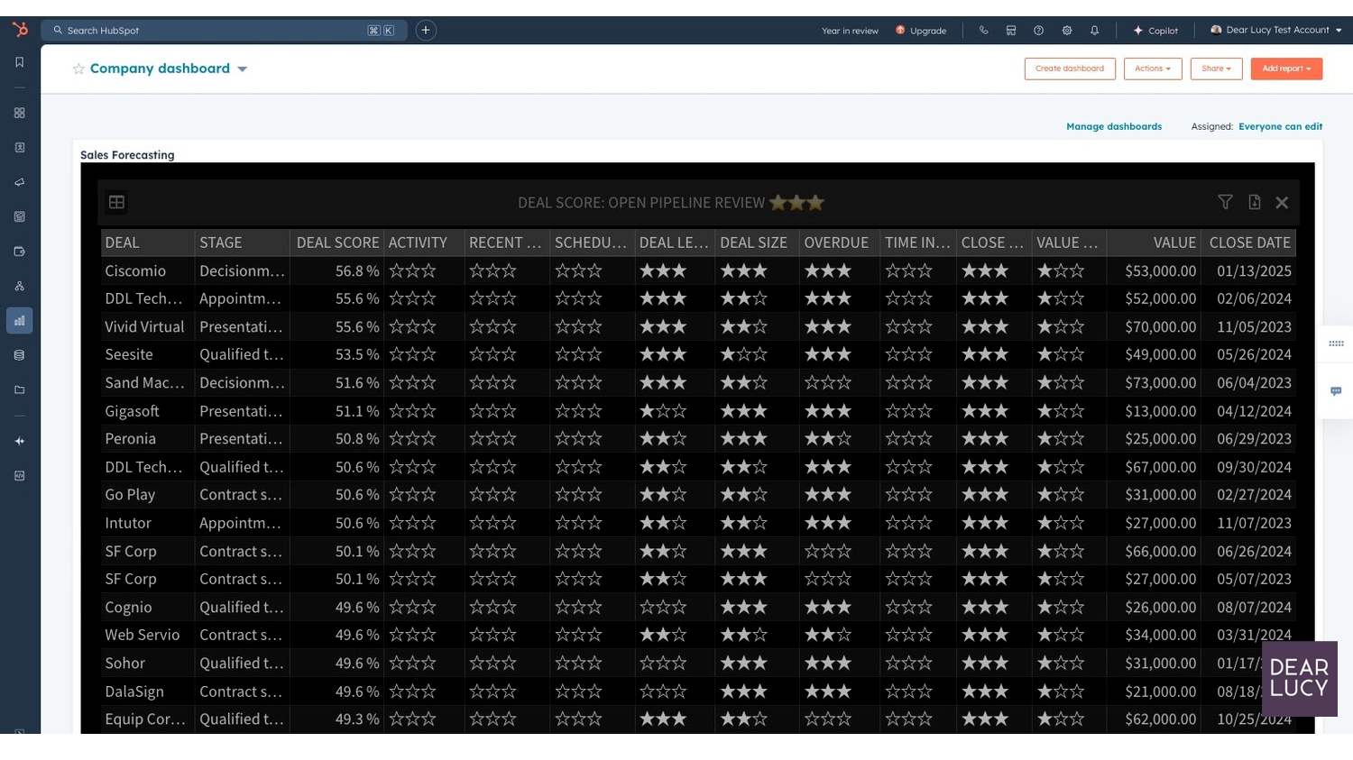The width and height of the screenshot is (1353, 760).
Task: Open the notifications bell icon
Action: pyautogui.click(x=1094, y=31)
